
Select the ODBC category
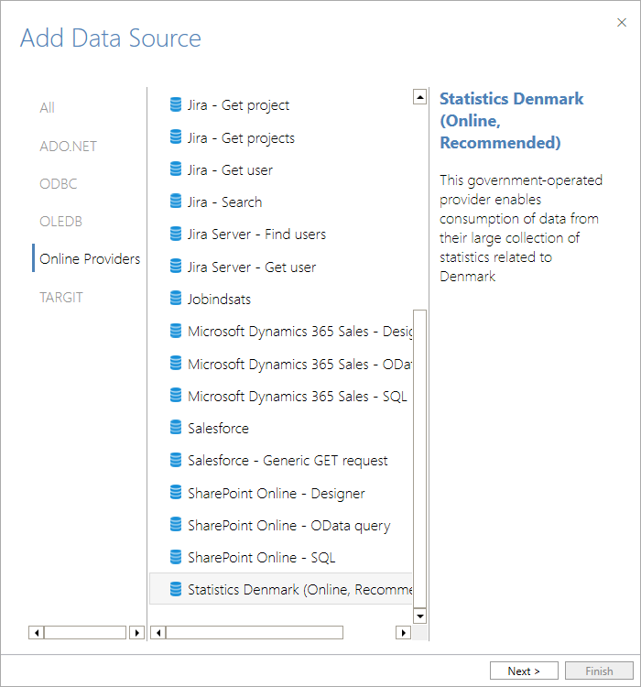[59, 184]
